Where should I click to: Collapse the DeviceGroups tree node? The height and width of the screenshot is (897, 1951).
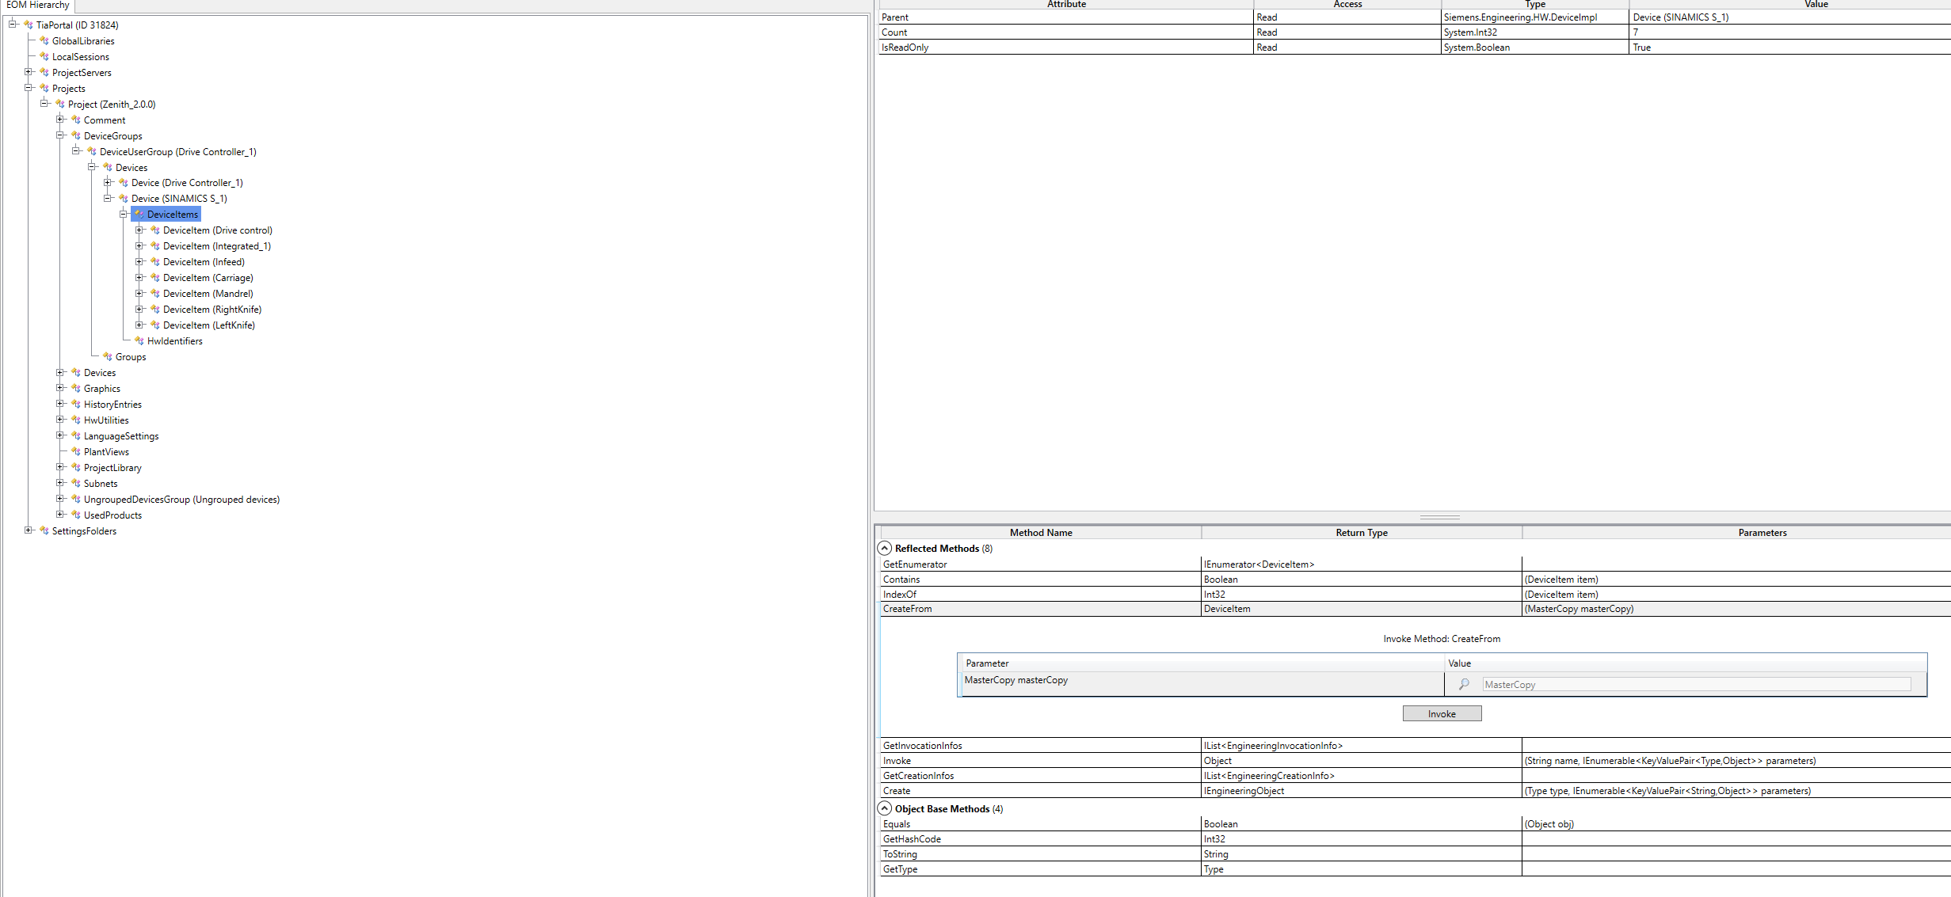(60, 135)
